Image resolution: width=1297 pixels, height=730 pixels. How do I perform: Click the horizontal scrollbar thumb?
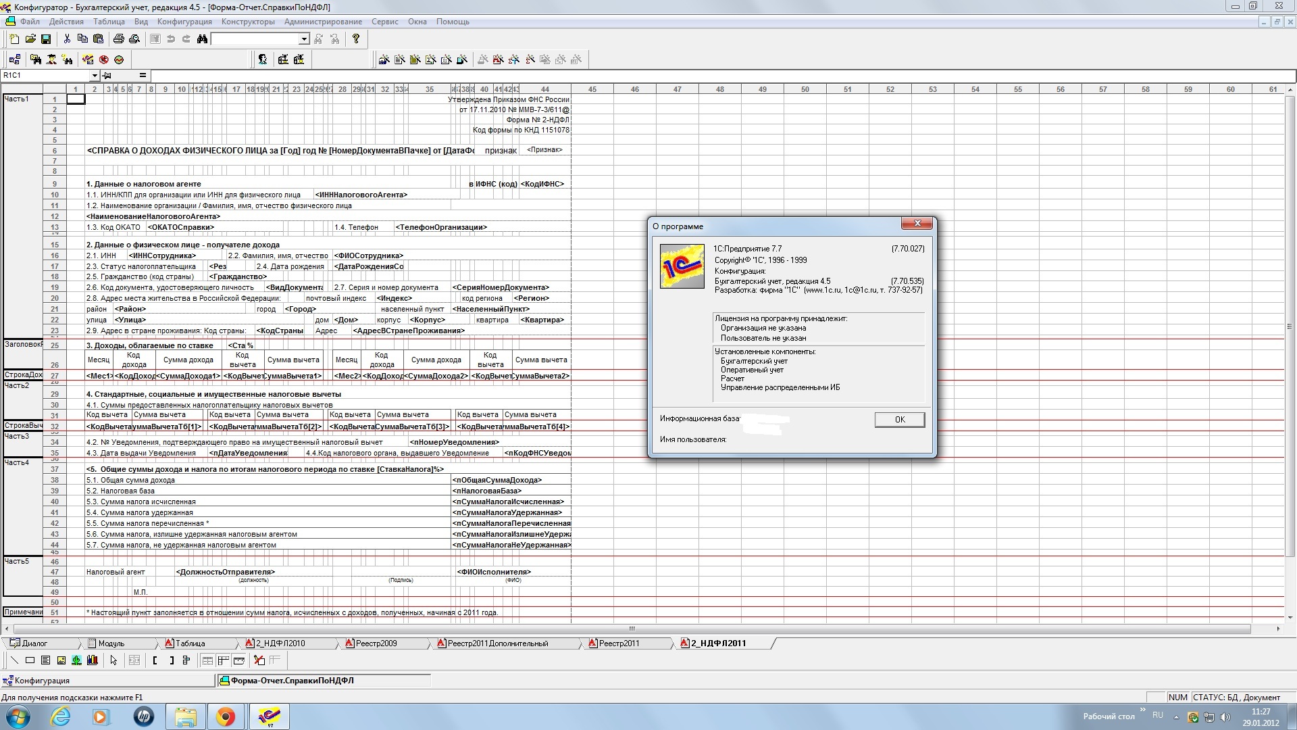(x=632, y=629)
